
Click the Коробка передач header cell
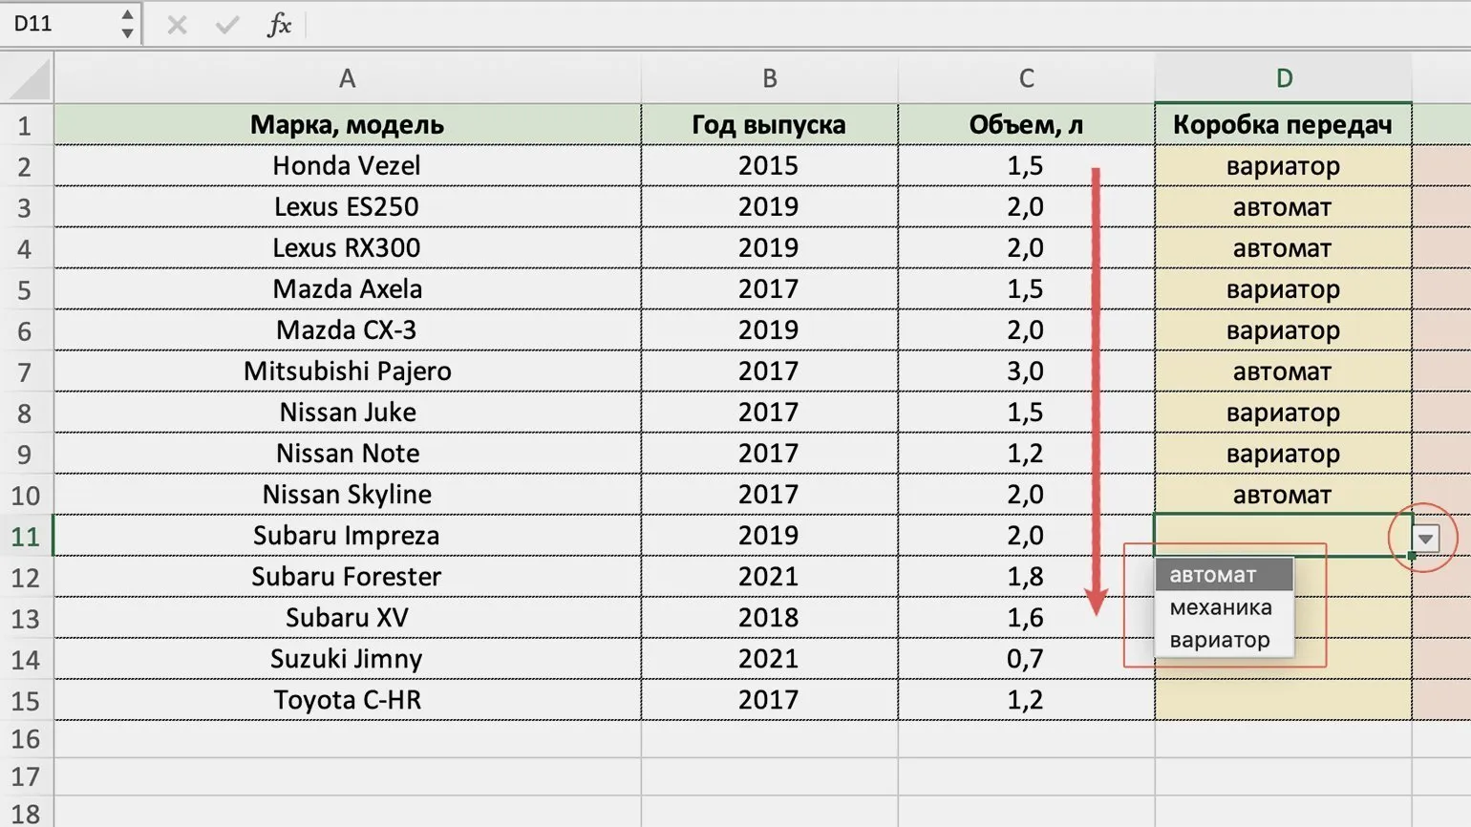click(x=1283, y=125)
